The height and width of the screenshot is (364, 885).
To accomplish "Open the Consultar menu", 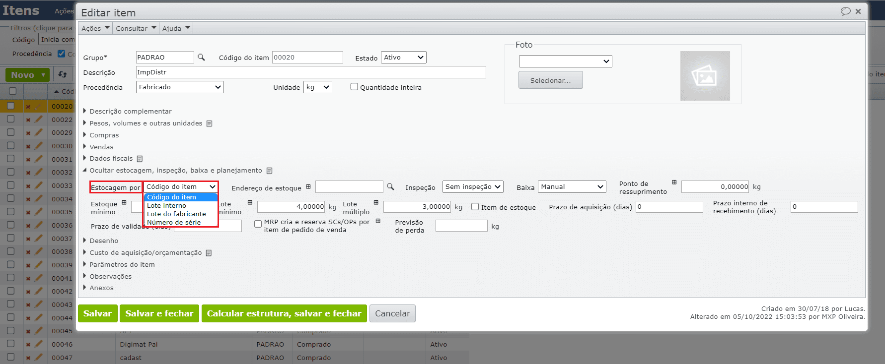I will [136, 28].
